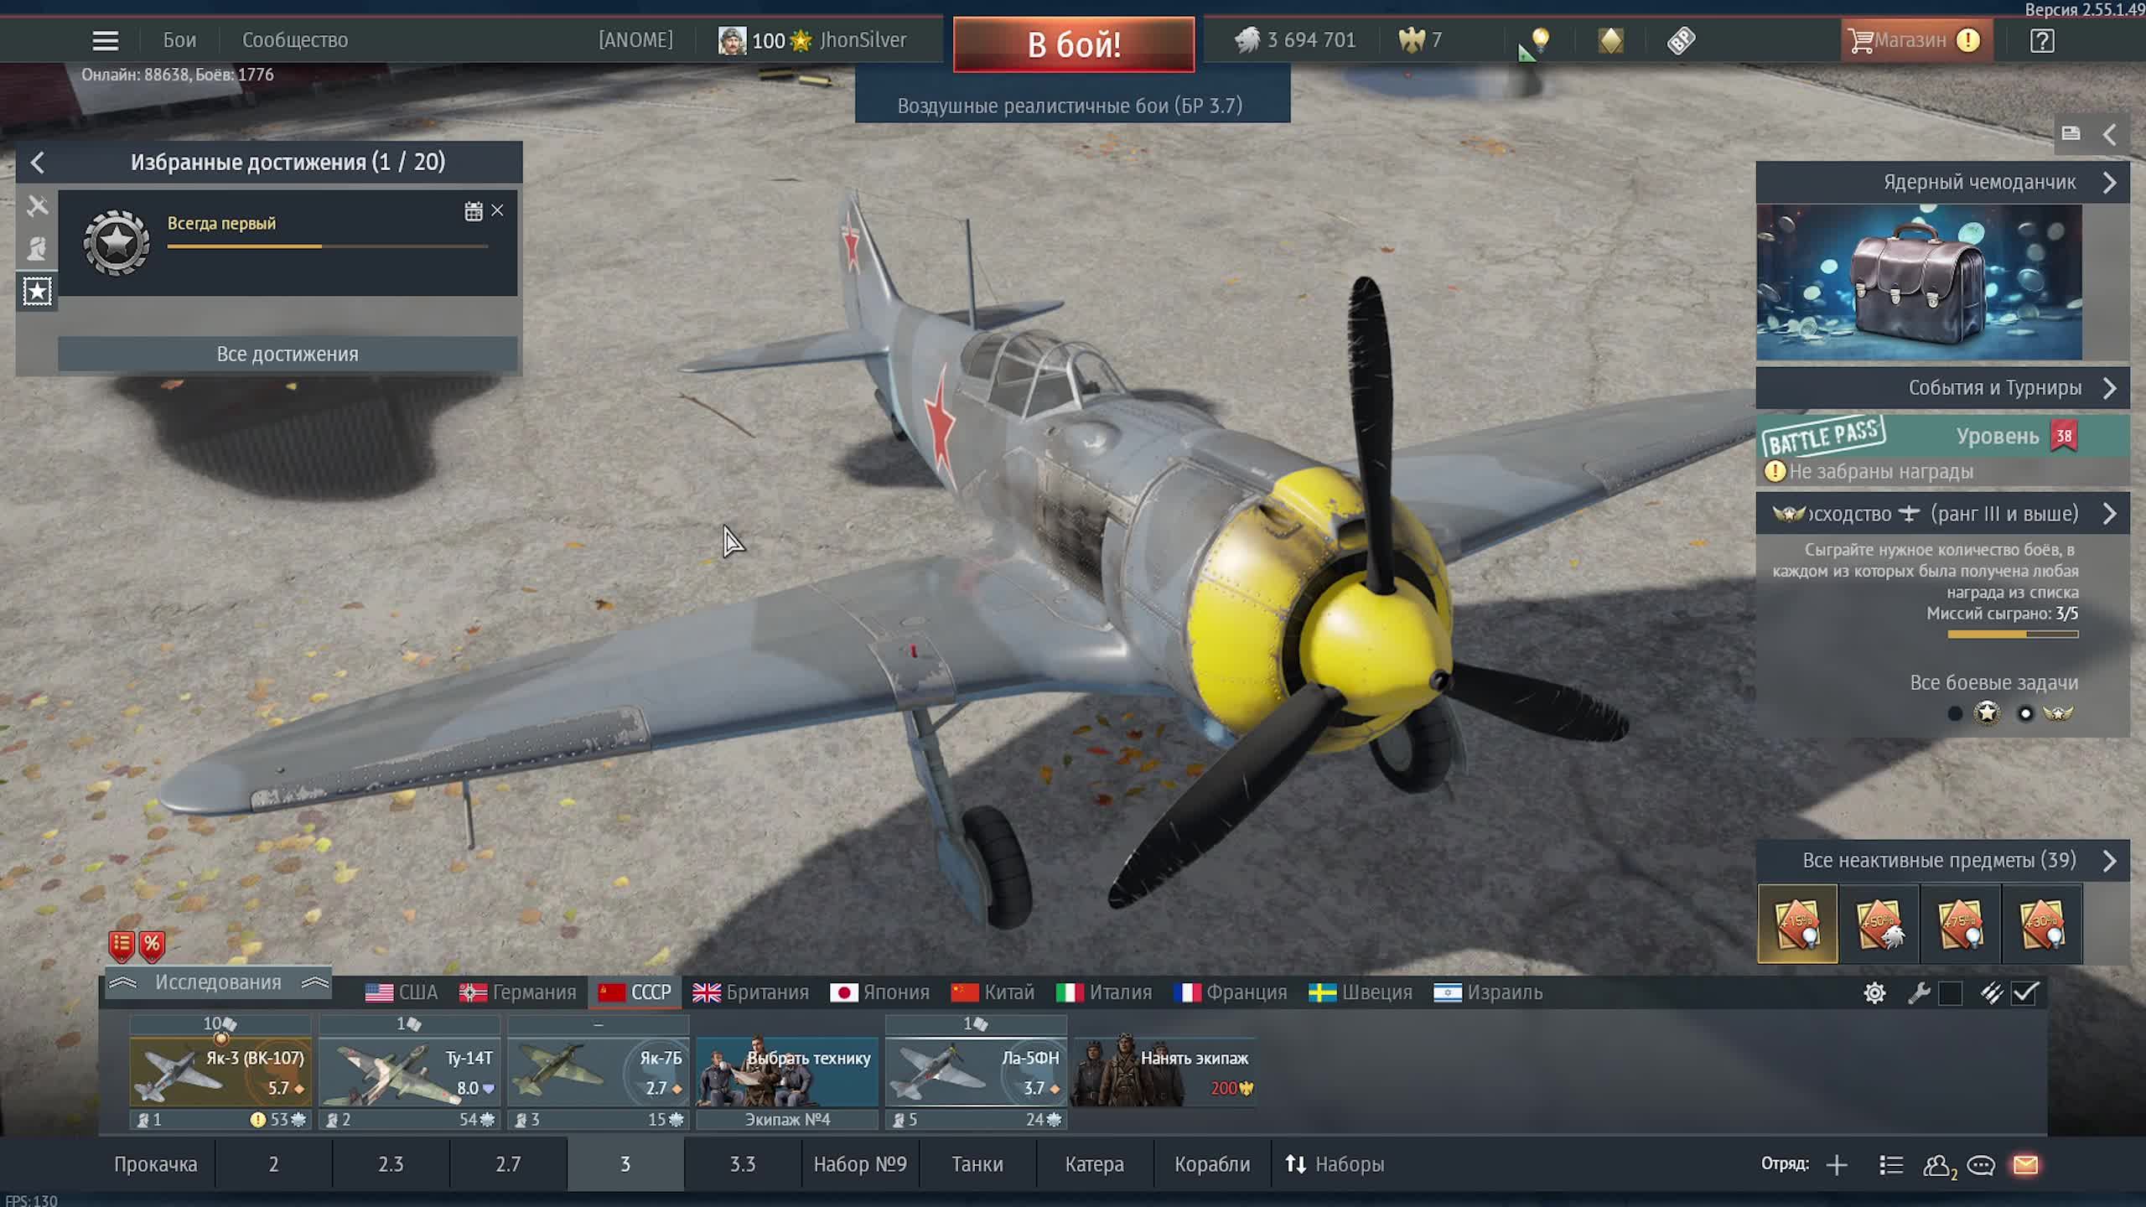The image size is (2146, 1207).
Task: Switch to the Германия nation tab
Action: 518,992
